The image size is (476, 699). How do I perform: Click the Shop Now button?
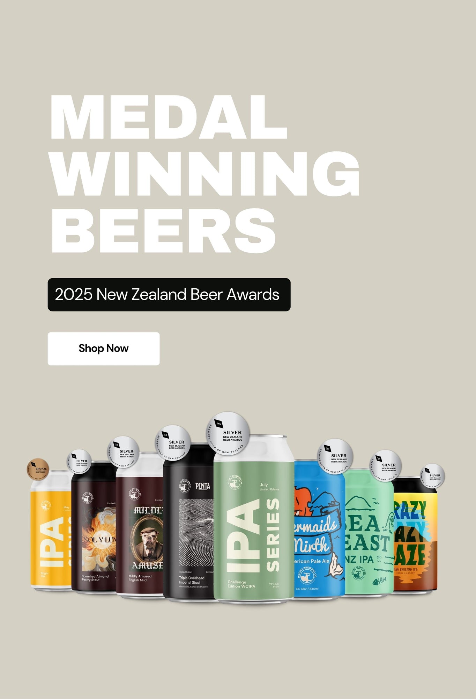(x=104, y=348)
